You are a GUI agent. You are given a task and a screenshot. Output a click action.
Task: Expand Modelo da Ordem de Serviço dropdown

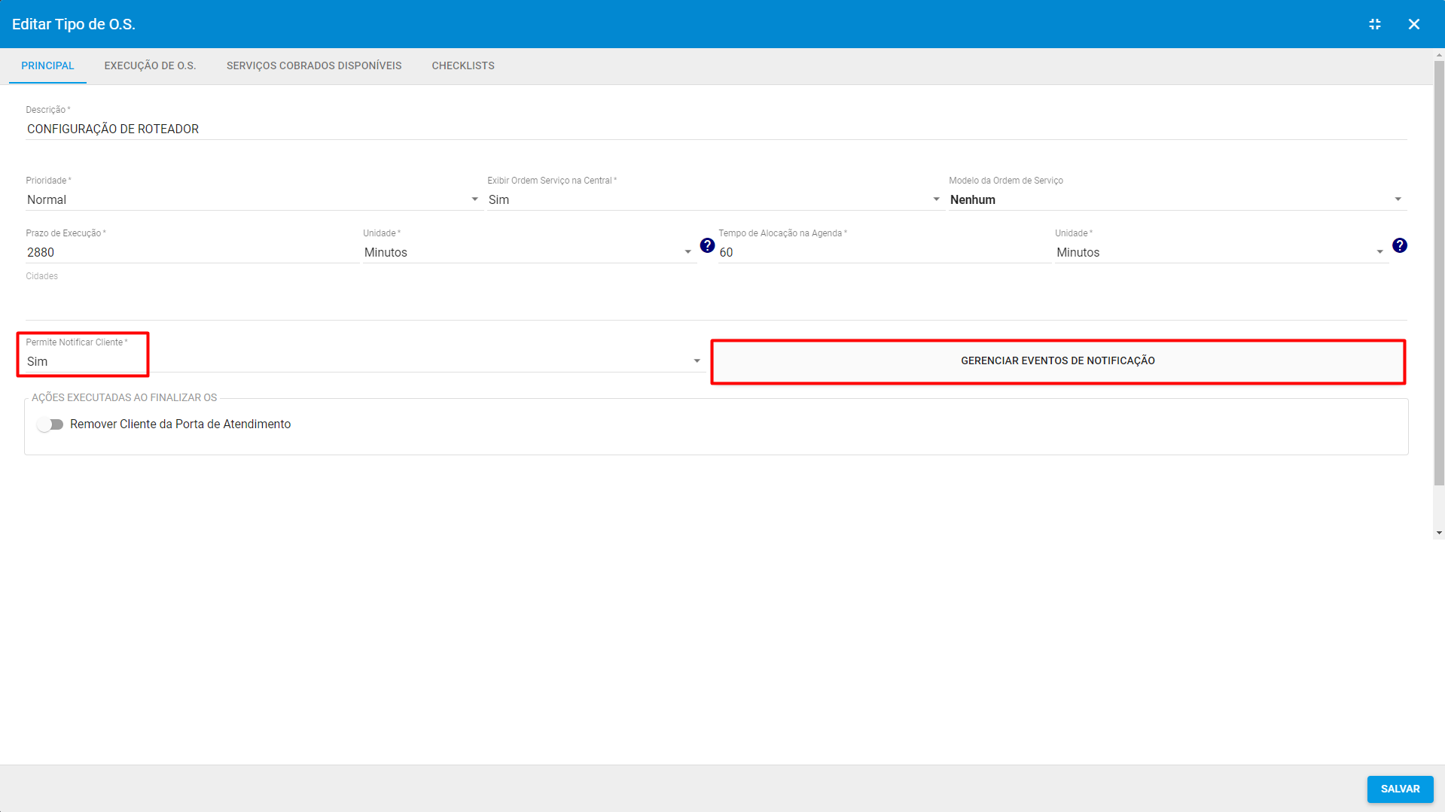[1178, 199]
